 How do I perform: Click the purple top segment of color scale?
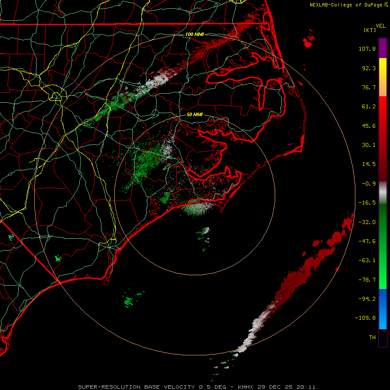coord(383,48)
